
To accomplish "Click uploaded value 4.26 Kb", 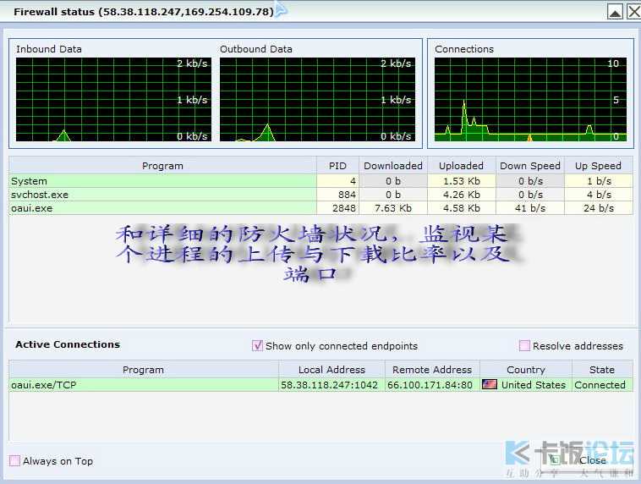I will [462, 195].
